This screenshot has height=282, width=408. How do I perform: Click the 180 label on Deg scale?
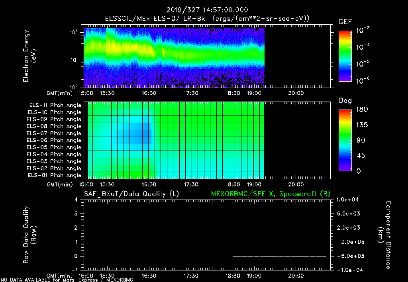click(362, 109)
